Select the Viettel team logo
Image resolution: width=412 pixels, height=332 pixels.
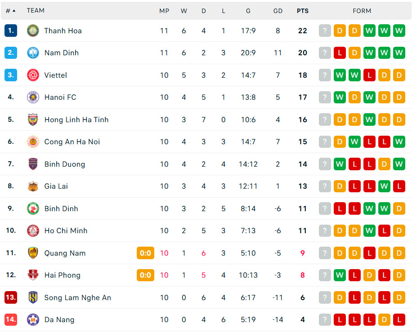(x=33, y=75)
